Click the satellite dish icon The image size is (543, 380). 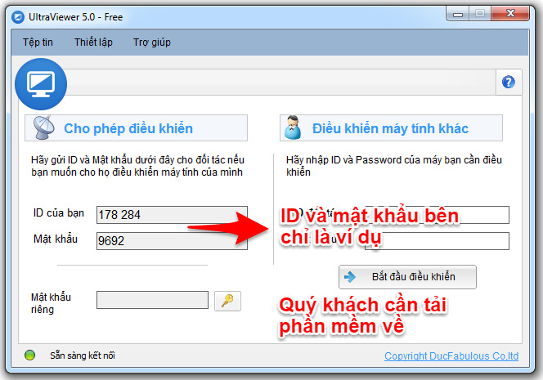[x=43, y=127]
